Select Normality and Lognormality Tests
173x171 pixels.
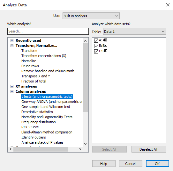47,117
